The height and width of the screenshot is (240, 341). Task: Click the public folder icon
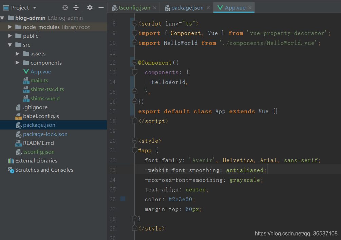[18, 36]
